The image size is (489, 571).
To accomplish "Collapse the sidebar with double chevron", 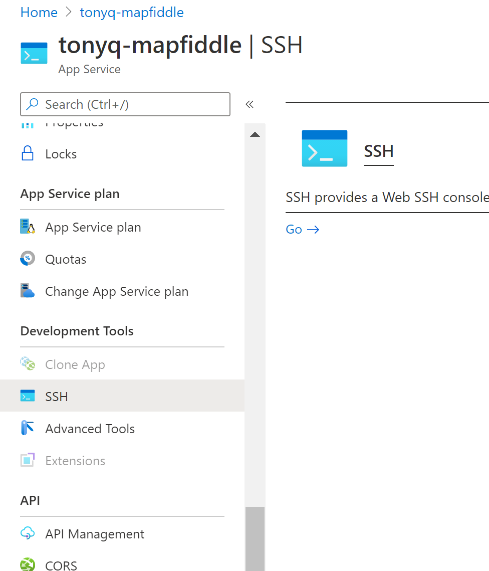I will [250, 104].
